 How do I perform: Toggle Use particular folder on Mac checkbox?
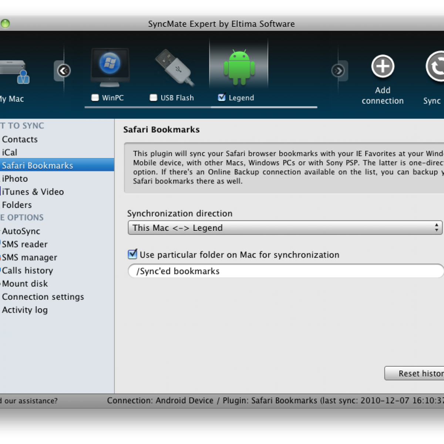pyautogui.click(x=132, y=255)
